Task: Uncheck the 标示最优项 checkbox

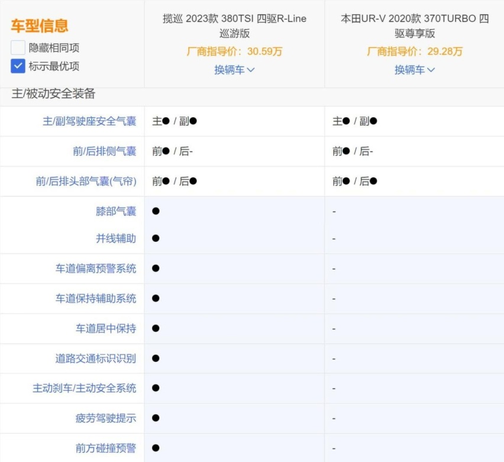Action: point(18,66)
